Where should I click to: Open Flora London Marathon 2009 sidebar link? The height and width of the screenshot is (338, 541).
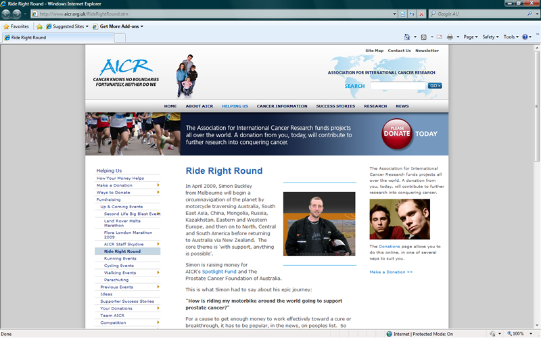(128, 235)
